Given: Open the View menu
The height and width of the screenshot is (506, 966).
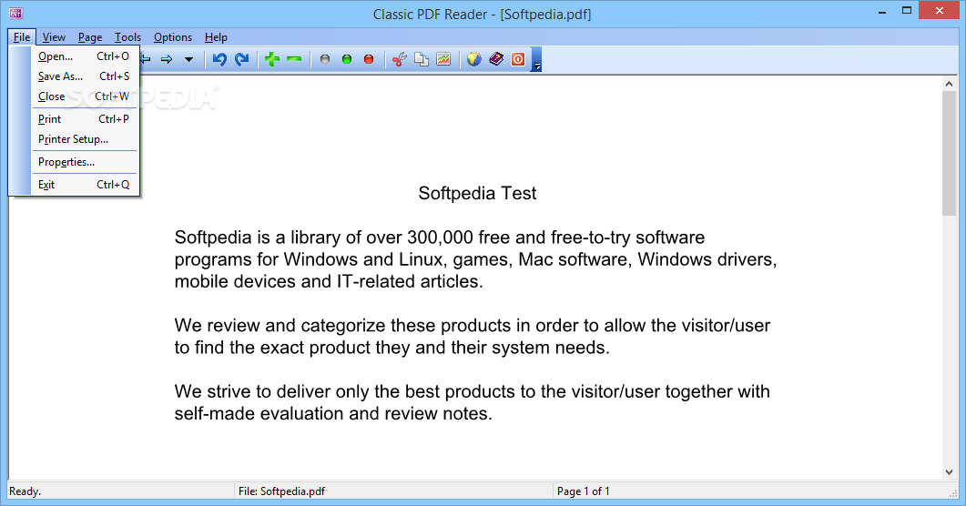Looking at the screenshot, I should [x=55, y=37].
